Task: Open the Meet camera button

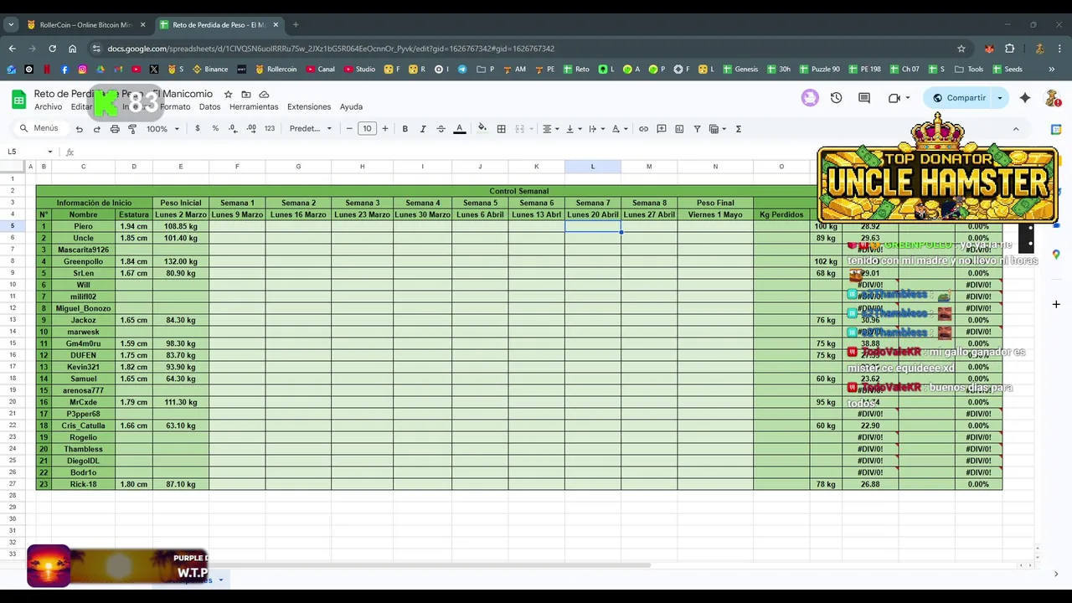Action: click(x=899, y=98)
